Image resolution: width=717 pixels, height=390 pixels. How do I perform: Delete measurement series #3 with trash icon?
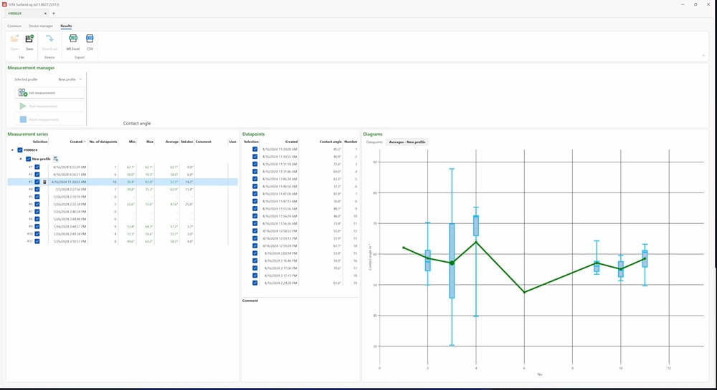(x=44, y=182)
